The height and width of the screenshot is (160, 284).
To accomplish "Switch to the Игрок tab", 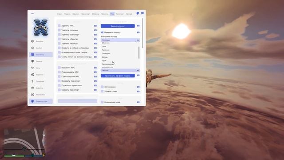I will pos(59,14).
